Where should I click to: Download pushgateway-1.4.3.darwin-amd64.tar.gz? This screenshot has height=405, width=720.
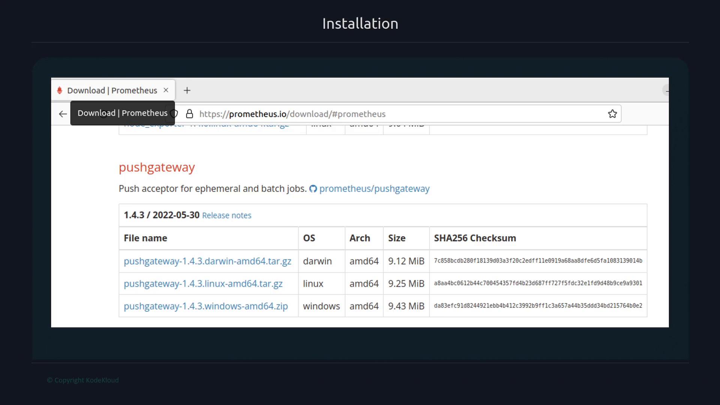207,261
